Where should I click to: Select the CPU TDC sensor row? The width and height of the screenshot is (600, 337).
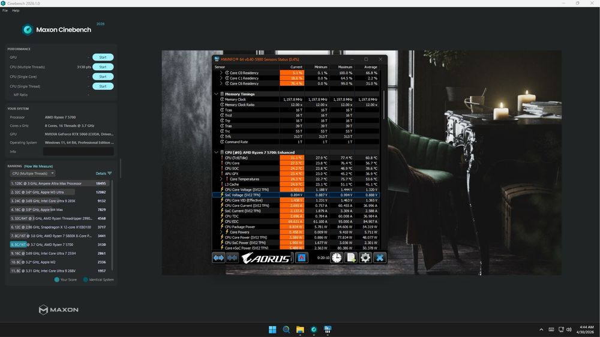click(x=296, y=216)
